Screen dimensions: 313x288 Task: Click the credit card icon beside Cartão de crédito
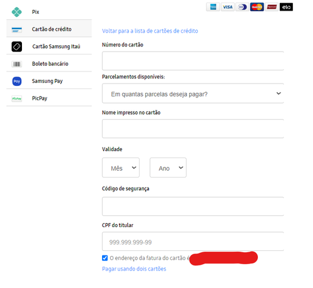point(17,29)
